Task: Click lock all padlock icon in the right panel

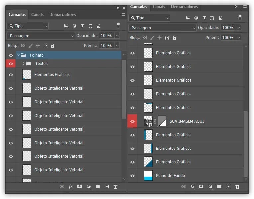Action: [174, 38]
